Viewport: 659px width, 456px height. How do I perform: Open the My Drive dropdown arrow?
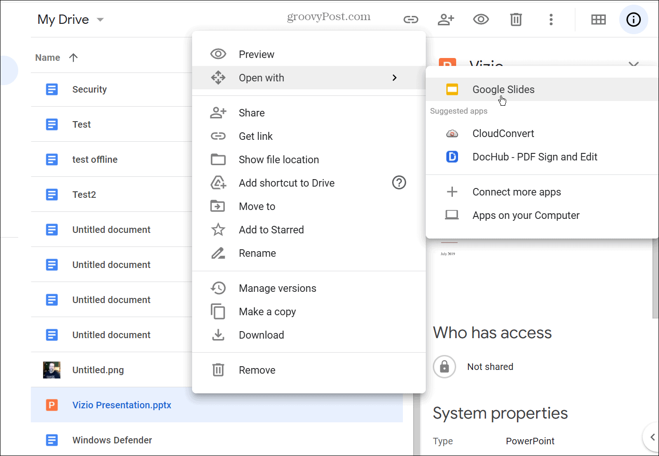tap(100, 20)
